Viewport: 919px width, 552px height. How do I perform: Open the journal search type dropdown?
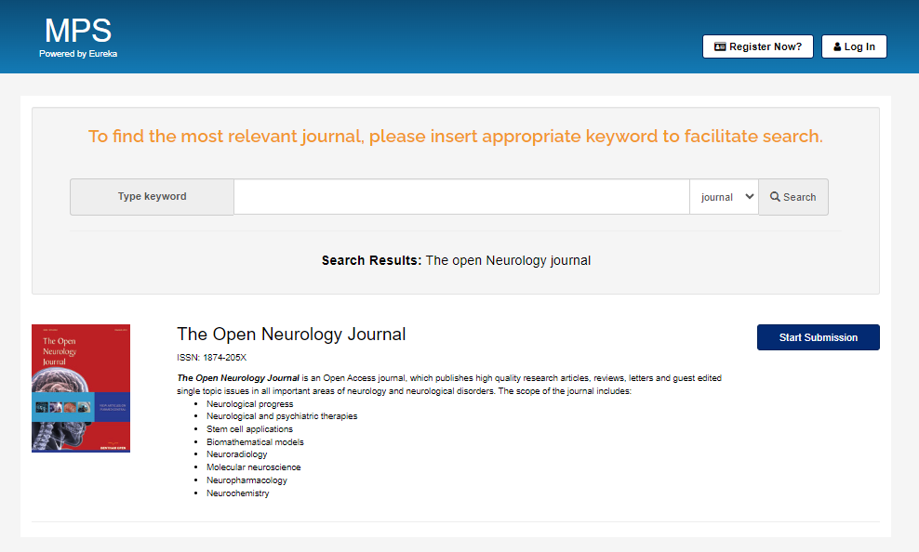[724, 197]
